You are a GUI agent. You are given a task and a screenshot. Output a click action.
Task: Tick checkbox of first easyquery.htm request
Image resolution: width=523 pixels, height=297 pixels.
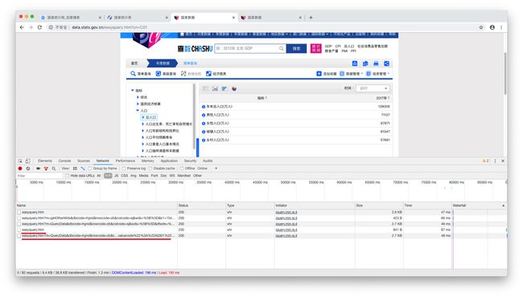pyautogui.click(x=19, y=212)
